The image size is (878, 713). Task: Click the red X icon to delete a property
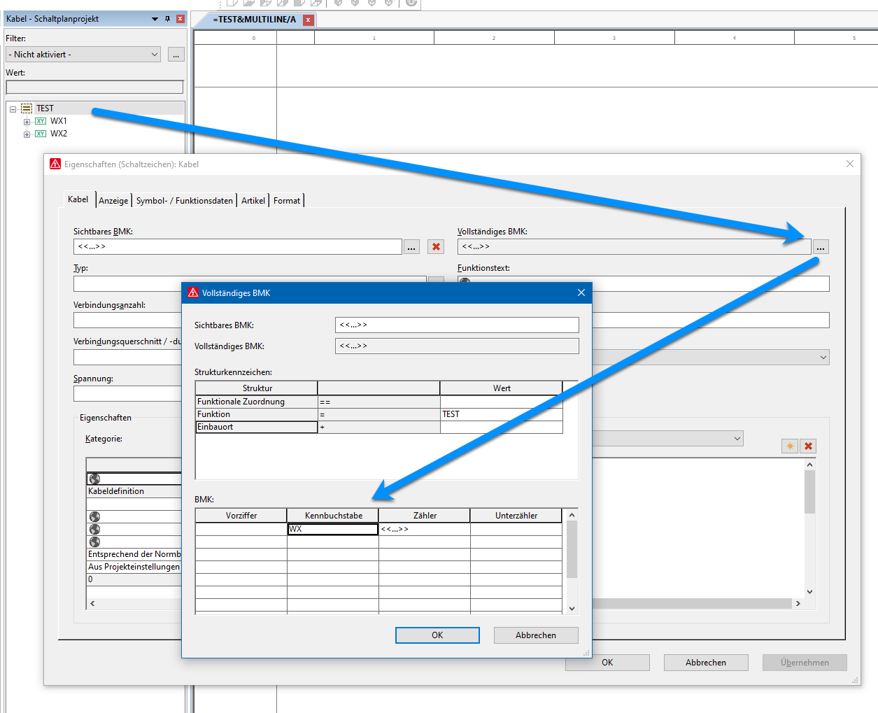tap(809, 446)
